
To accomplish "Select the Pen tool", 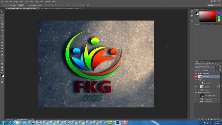I will (2, 55).
